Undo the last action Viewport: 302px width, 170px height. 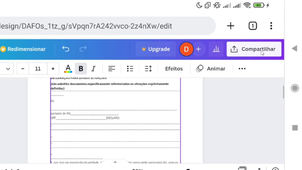(x=66, y=49)
